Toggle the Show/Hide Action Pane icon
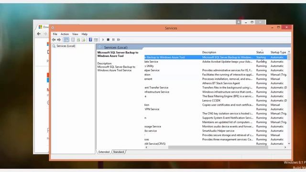Image resolution: width=306 pixels, height=172 pixels. [x=96, y=40]
